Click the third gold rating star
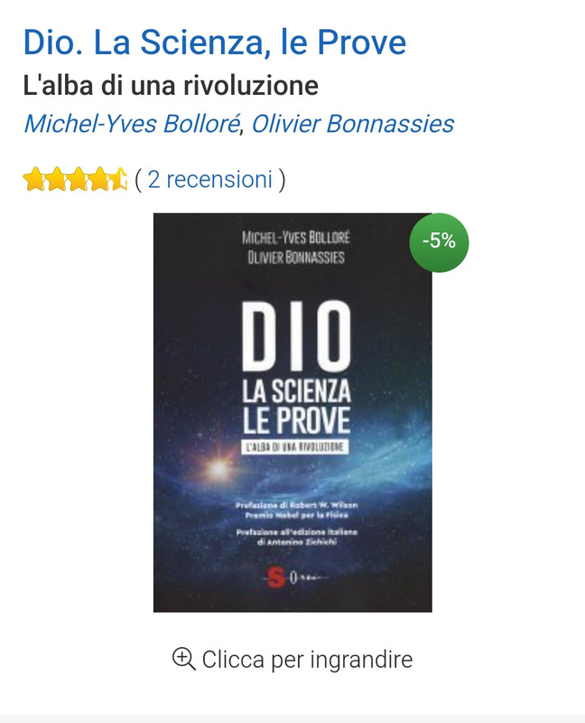The image size is (585, 723). coord(78,179)
